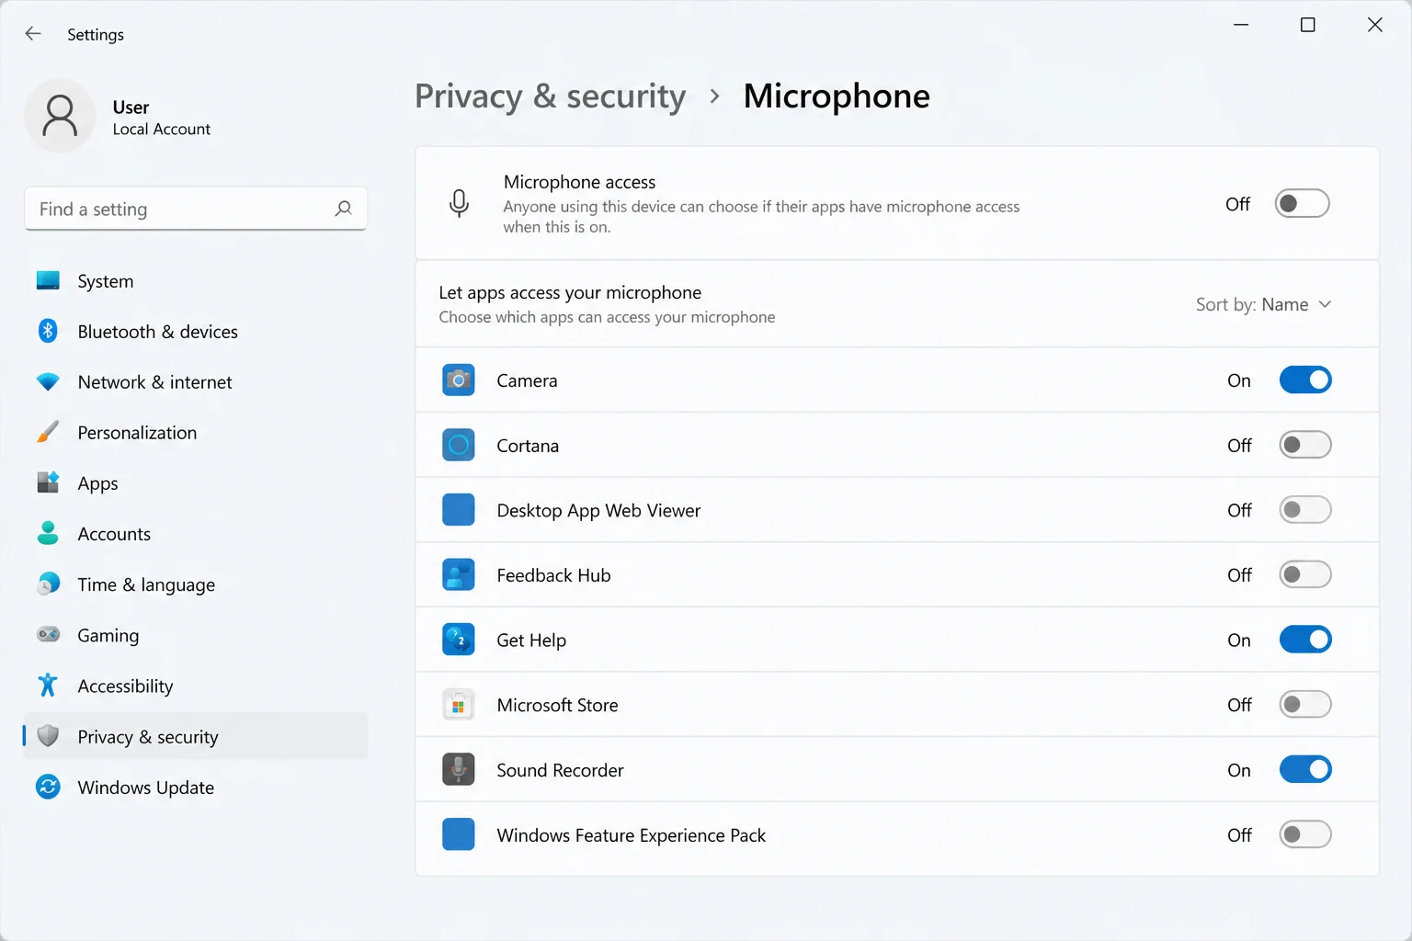The width and height of the screenshot is (1412, 941).
Task: Click the Sound Recorder app icon
Action: point(459,769)
